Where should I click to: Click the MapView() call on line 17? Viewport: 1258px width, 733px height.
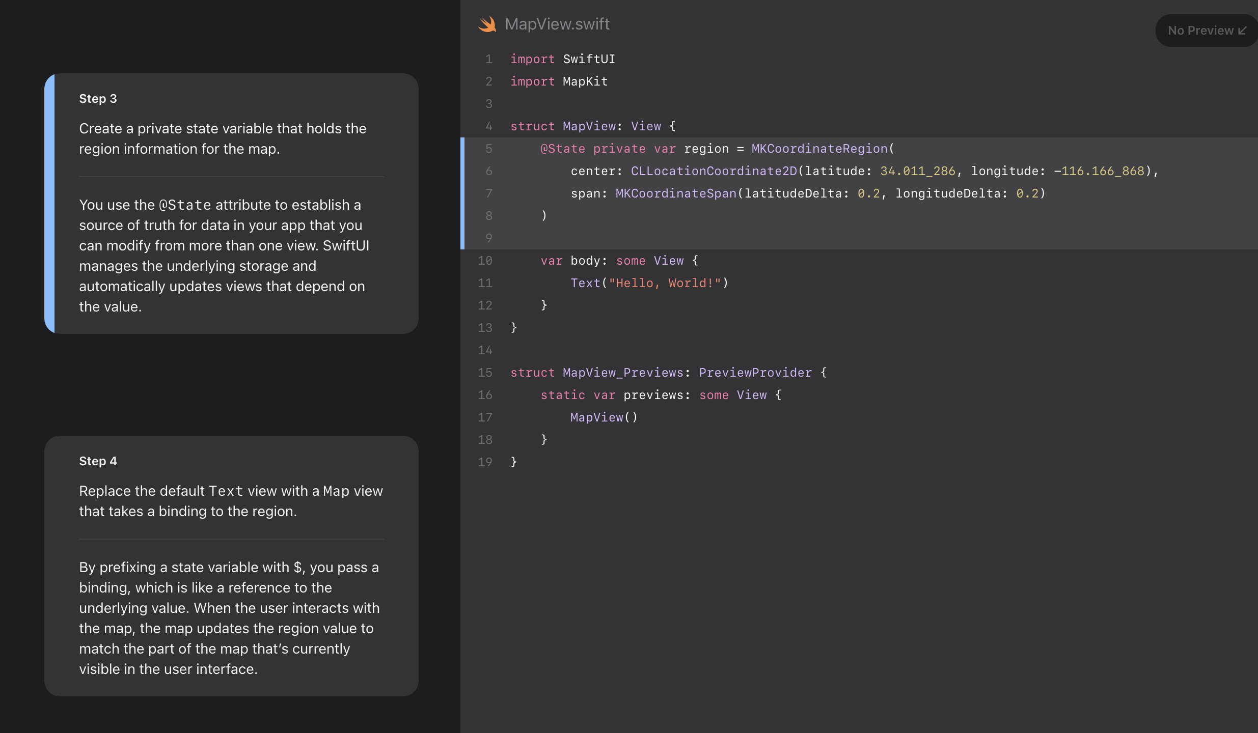pos(604,417)
